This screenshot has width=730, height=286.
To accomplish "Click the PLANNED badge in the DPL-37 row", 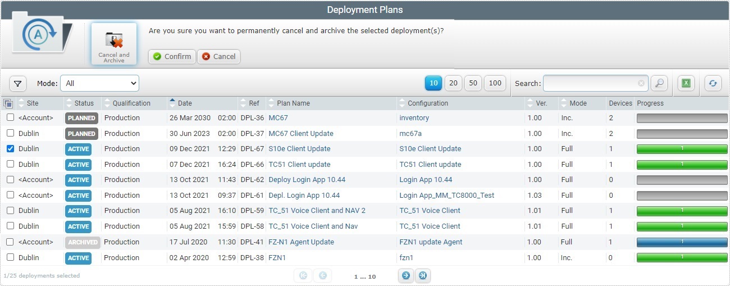I will click(x=81, y=134).
